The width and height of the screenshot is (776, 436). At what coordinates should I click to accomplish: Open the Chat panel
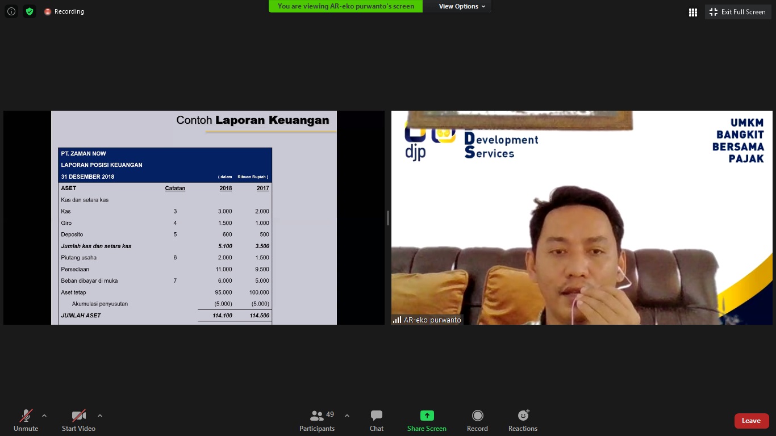377,421
